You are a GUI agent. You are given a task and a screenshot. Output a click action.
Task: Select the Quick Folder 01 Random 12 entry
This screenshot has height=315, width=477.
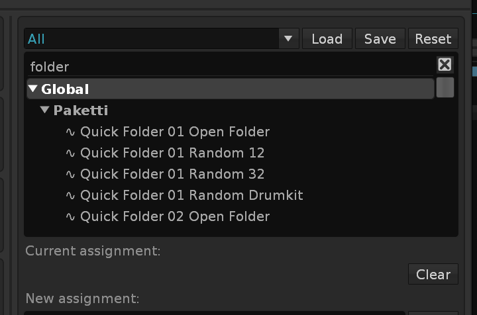click(172, 153)
